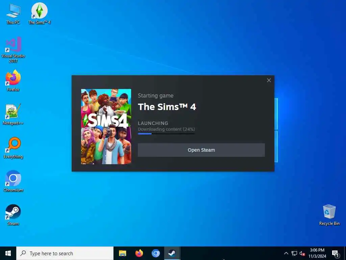Select the Recycle Bin icon
The height and width of the screenshot is (260, 346).
[329, 215]
